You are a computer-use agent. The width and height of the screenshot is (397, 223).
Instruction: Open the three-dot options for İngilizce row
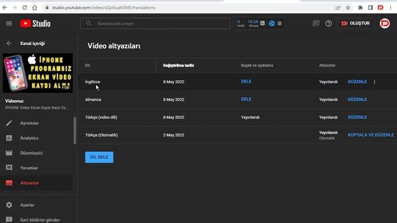click(x=375, y=82)
